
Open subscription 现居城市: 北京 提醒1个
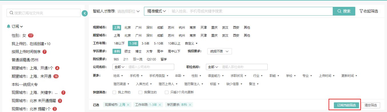point(31,109)
